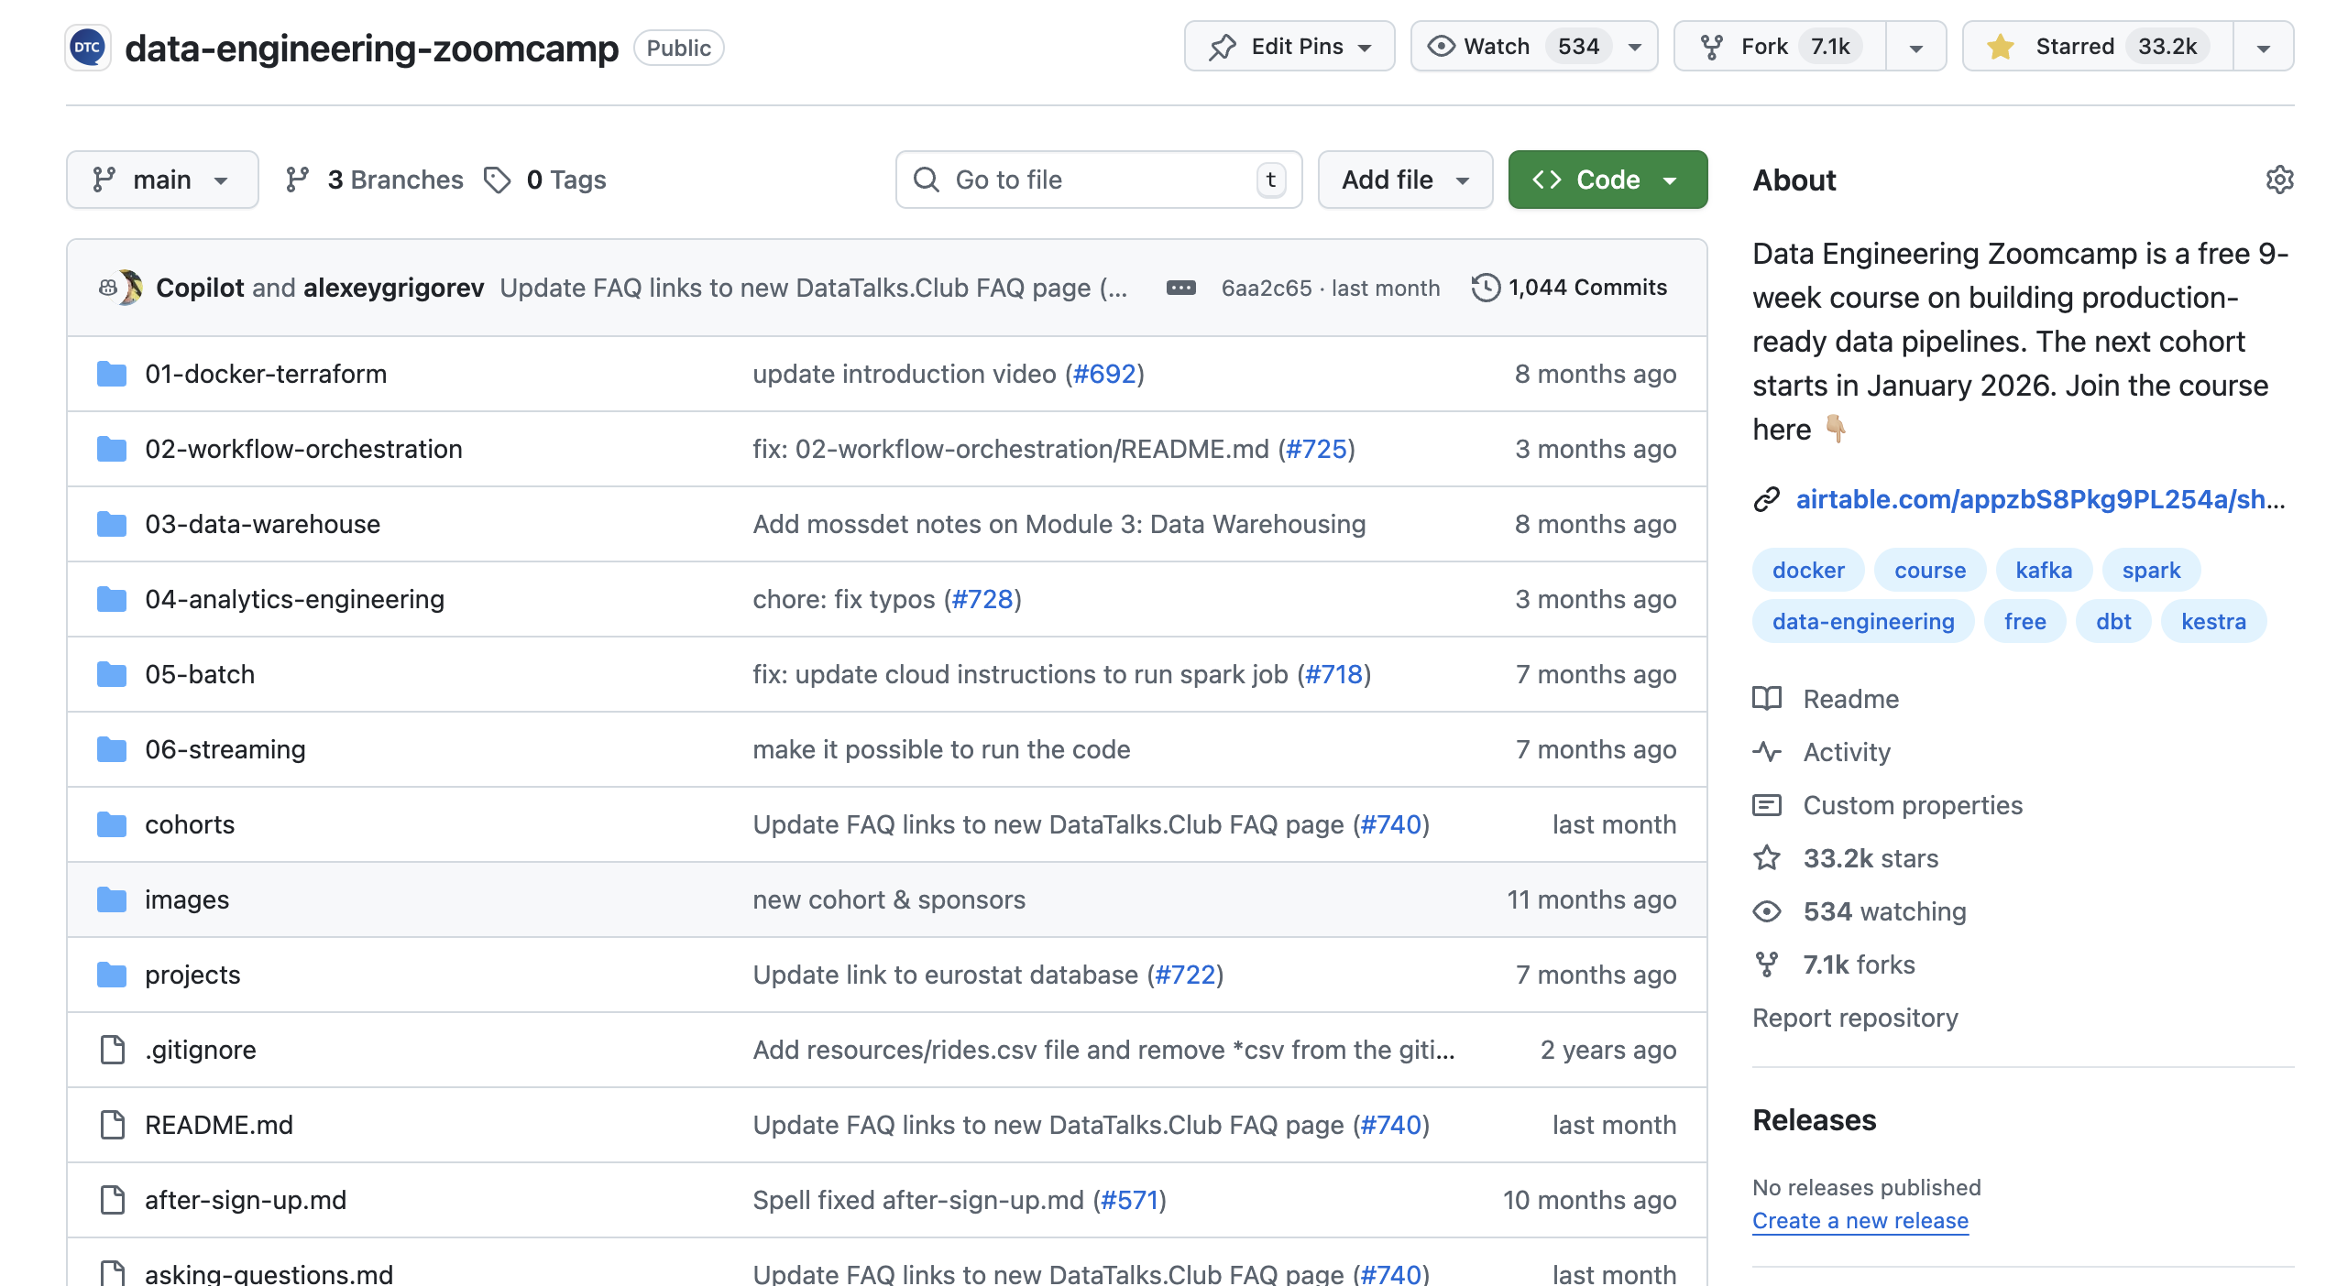View commit history via the clock icon

coord(1486,287)
